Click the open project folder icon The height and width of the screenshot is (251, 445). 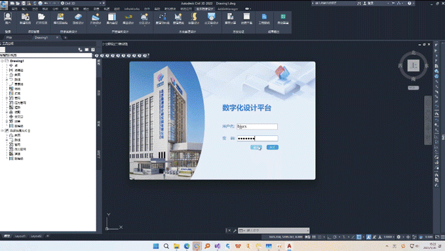(x=41, y=19)
